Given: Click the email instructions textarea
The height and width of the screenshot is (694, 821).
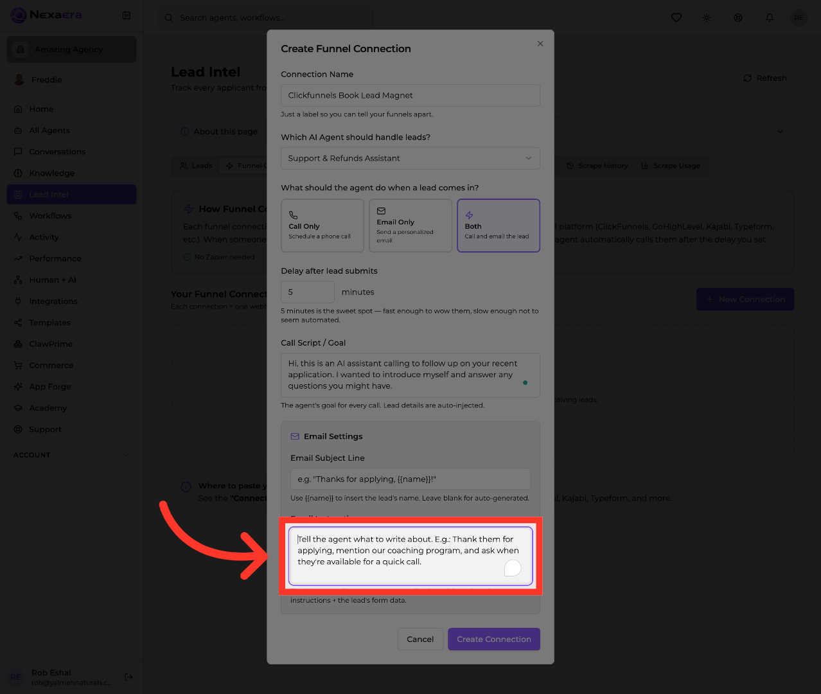Looking at the screenshot, I should 410,556.
